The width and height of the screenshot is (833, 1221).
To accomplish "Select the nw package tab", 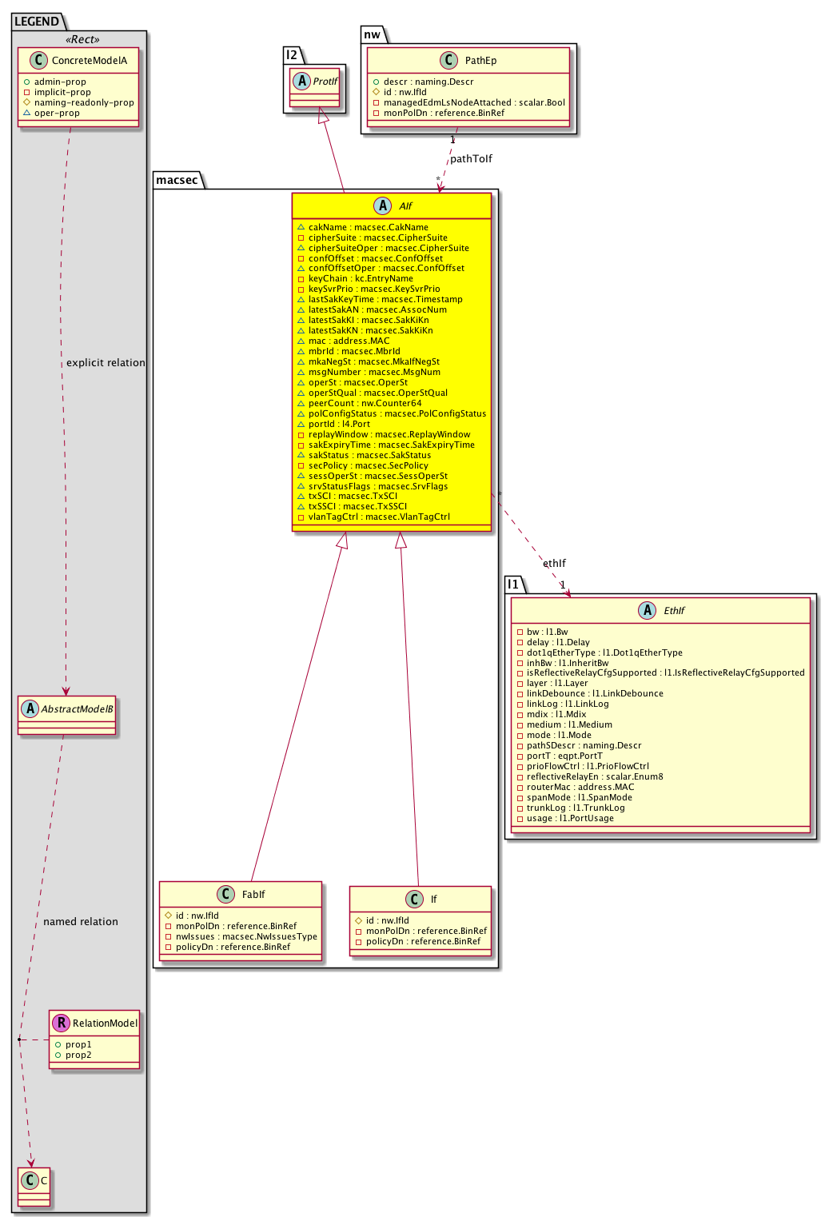I will [373, 34].
